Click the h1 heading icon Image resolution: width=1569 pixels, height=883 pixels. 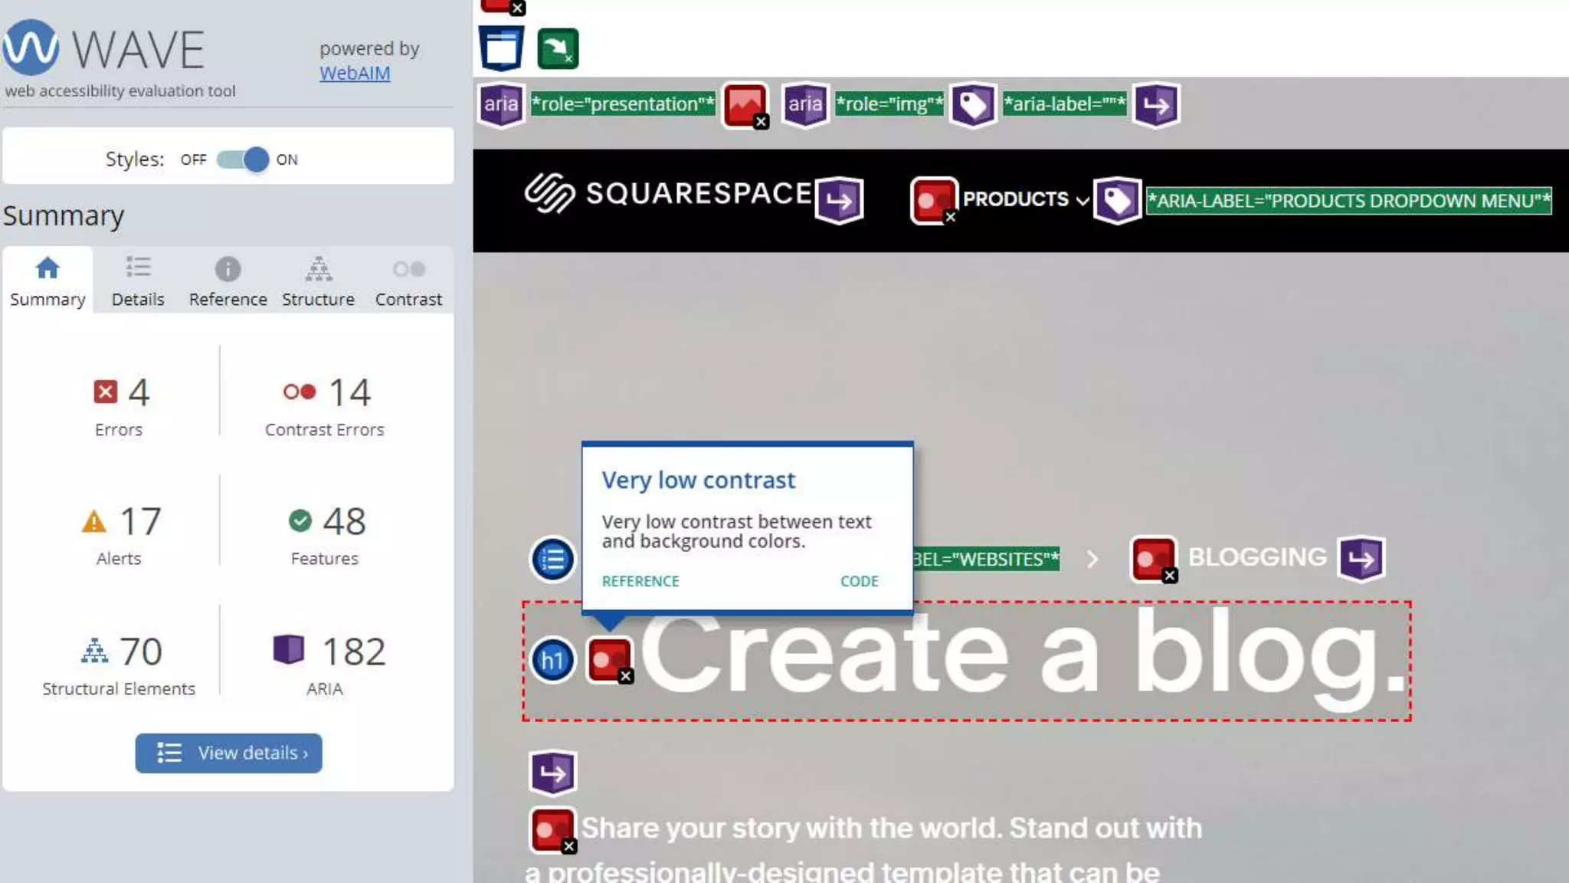pos(552,660)
